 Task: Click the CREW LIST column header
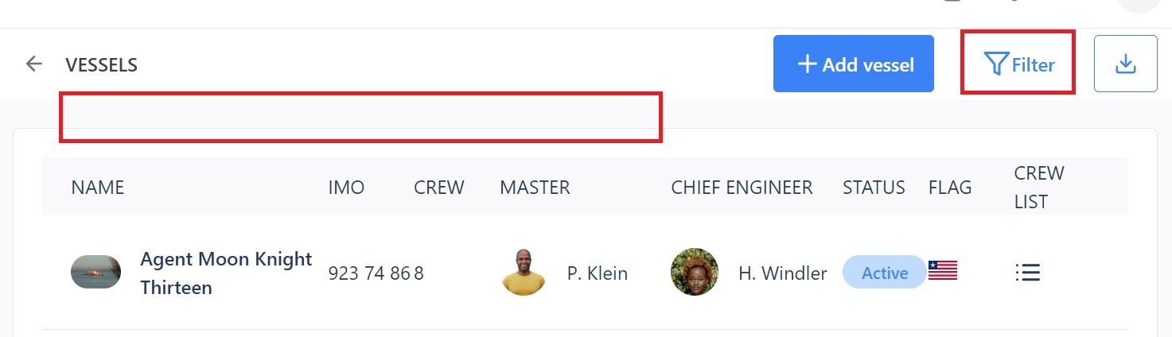[1039, 188]
